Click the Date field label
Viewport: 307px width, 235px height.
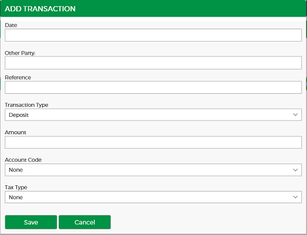11,25
